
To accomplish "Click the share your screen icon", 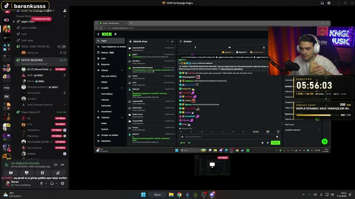I will point(27,173).
